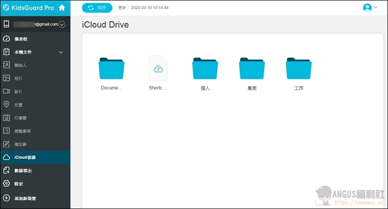
Task: Click the home icon beside KidsGuard Pro
Action: pyautogui.click(x=62, y=8)
